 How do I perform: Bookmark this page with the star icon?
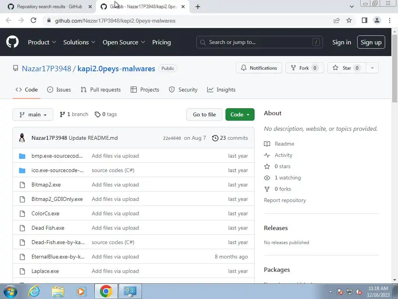tap(349, 21)
